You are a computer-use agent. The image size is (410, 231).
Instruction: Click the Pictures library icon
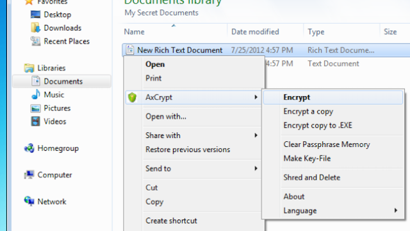[35, 108]
